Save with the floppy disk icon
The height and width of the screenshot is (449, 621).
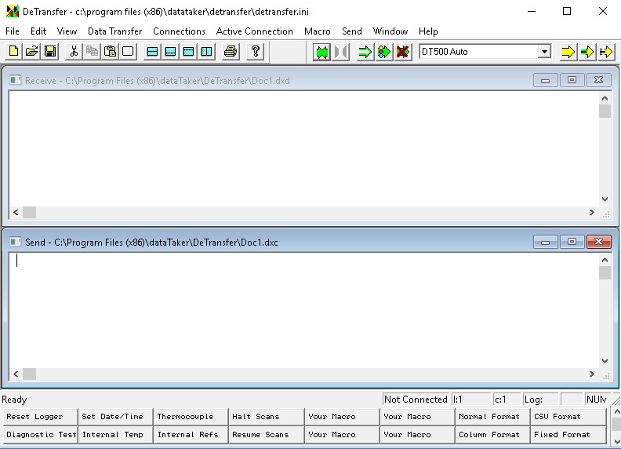pos(50,52)
